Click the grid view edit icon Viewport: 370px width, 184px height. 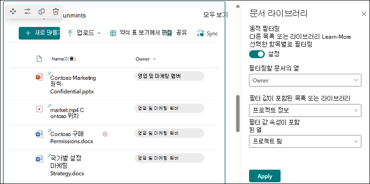click(x=113, y=34)
